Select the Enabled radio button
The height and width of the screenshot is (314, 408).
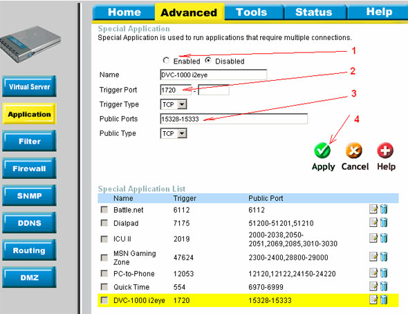(166, 61)
